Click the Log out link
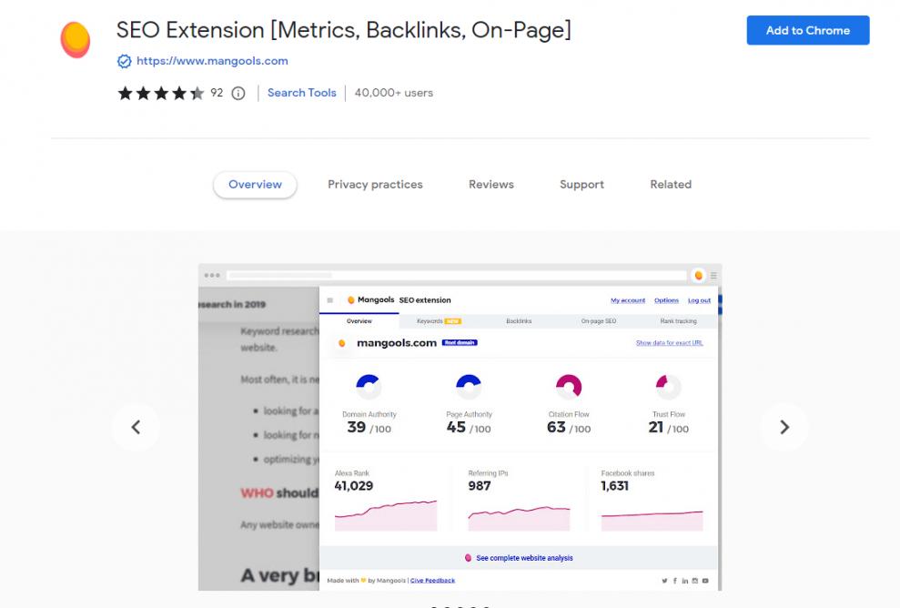The height and width of the screenshot is (608, 900). pos(699,300)
